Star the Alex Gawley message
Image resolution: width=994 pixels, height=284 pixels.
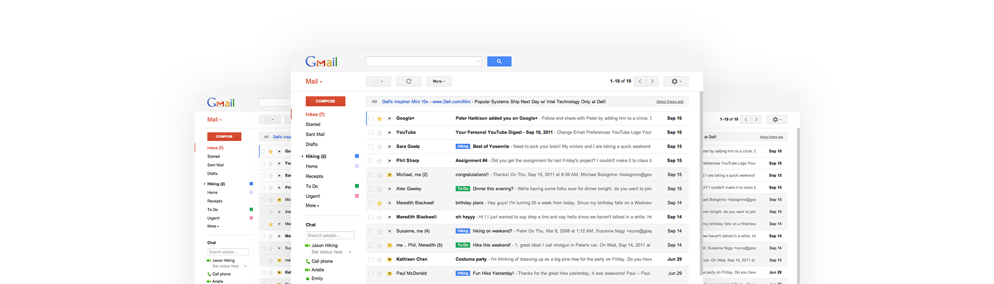[379, 189]
